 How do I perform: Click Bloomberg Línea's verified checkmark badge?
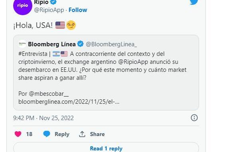[81, 44]
